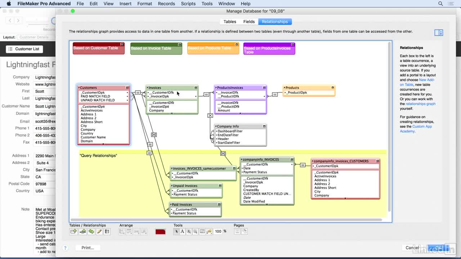
Task: Click the graph's vertical scrollbar
Action: 389,126
